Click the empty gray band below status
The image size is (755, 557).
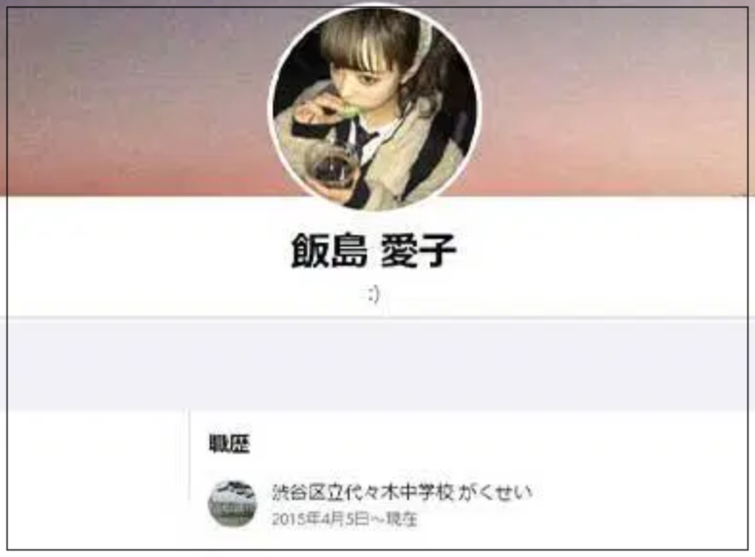[x=377, y=365]
